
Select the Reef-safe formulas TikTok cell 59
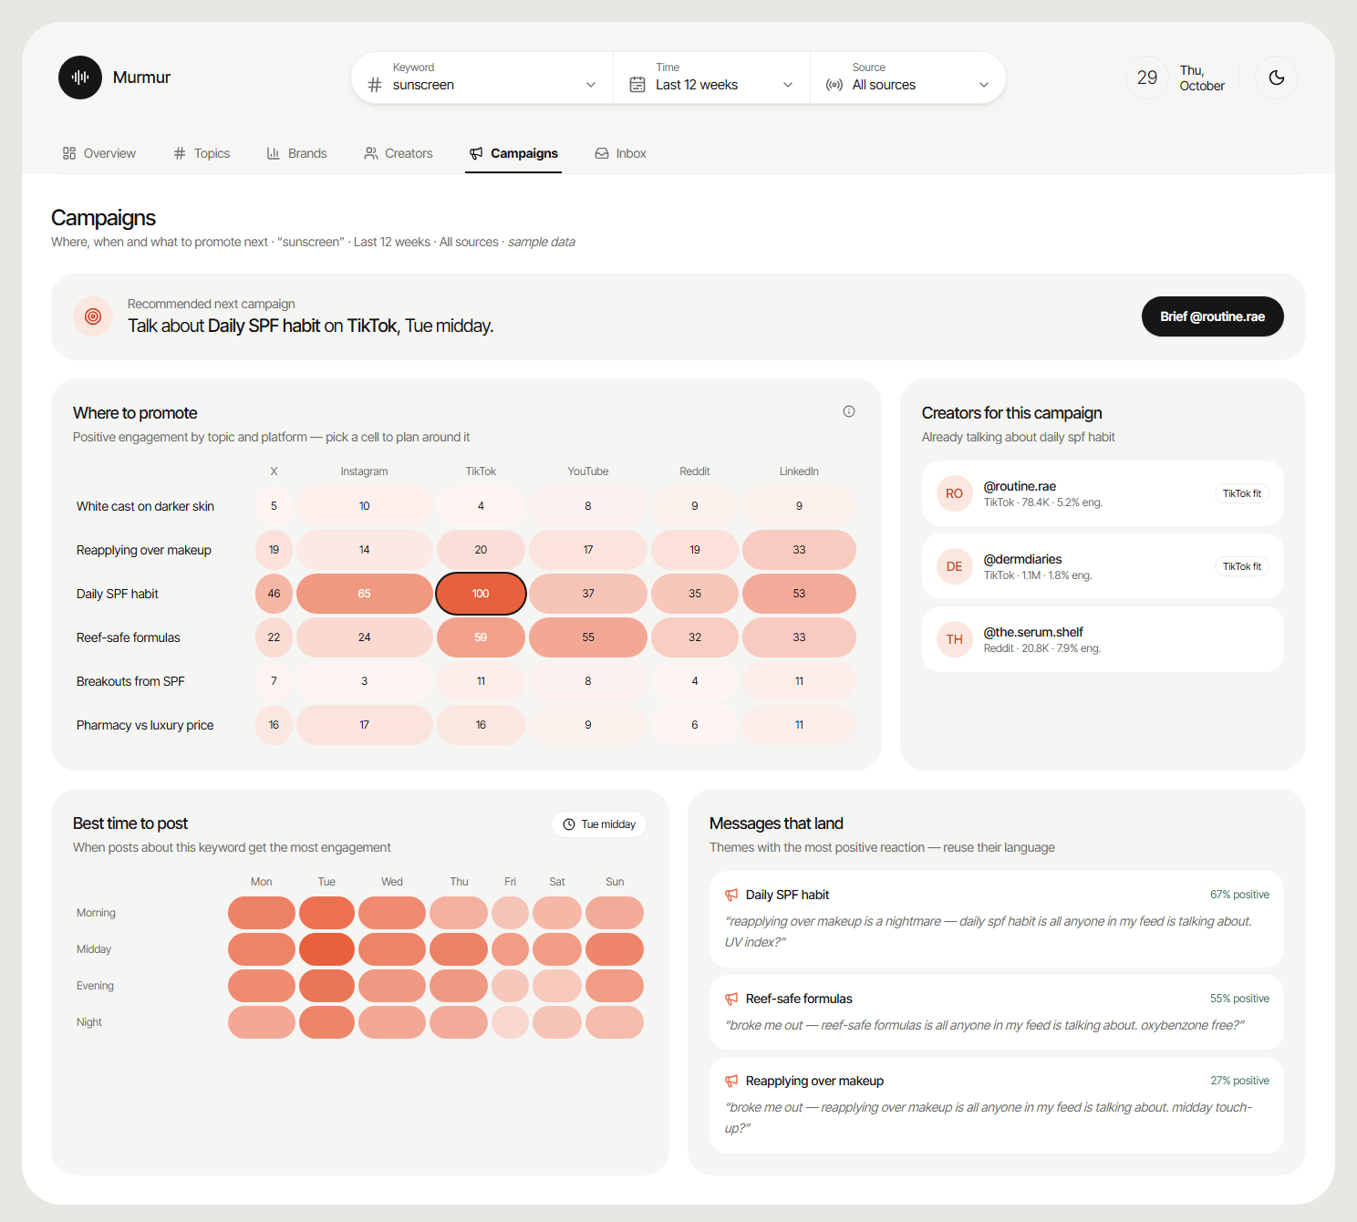coord(481,637)
